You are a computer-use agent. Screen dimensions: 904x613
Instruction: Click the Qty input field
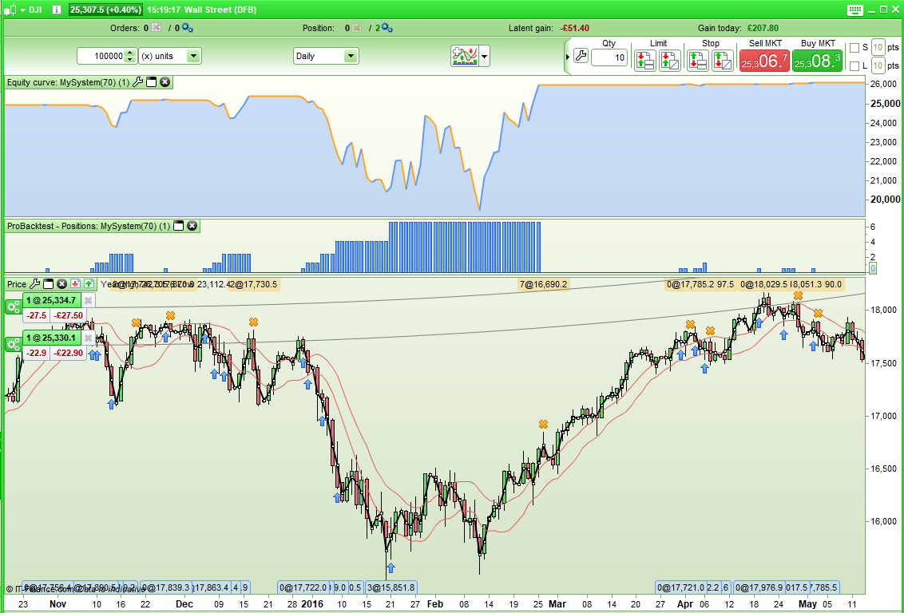pos(609,57)
